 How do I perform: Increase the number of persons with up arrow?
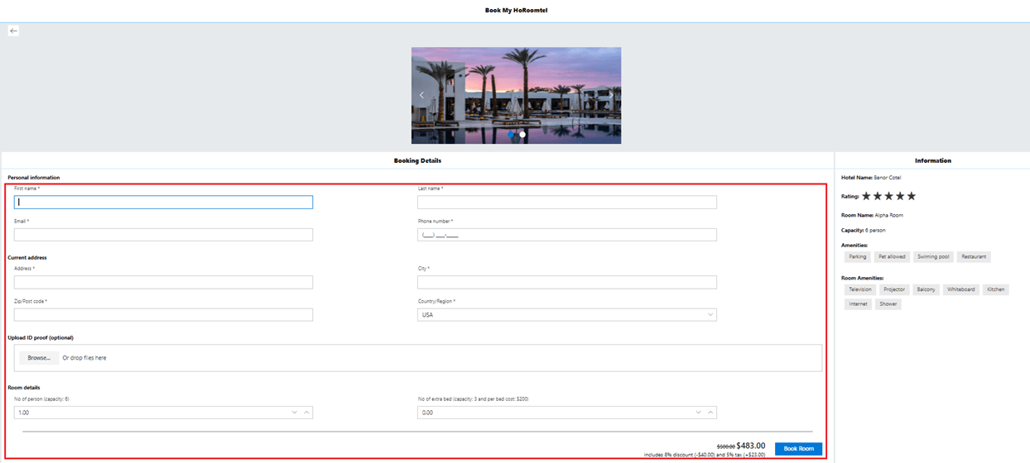pos(306,413)
